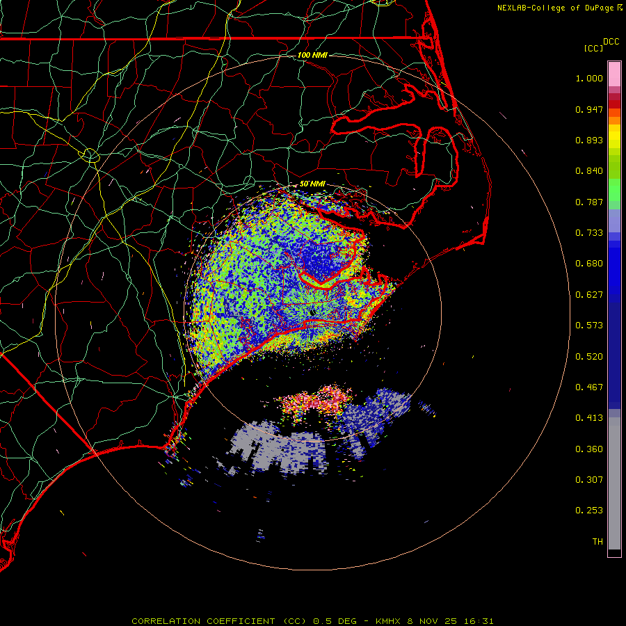The width and height of the screenshot is (626, 626).
Task: Click the DCC product label
Action: (x=611, y=42)
